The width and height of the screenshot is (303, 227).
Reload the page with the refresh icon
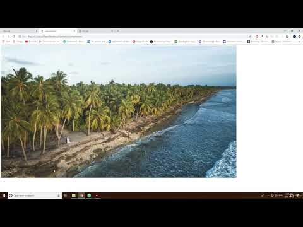tap(14, 37)
